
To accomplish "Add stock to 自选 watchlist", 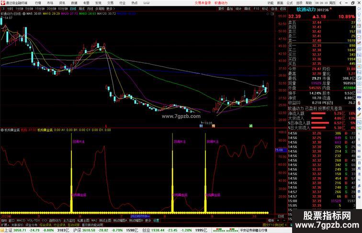I will 274,9.
